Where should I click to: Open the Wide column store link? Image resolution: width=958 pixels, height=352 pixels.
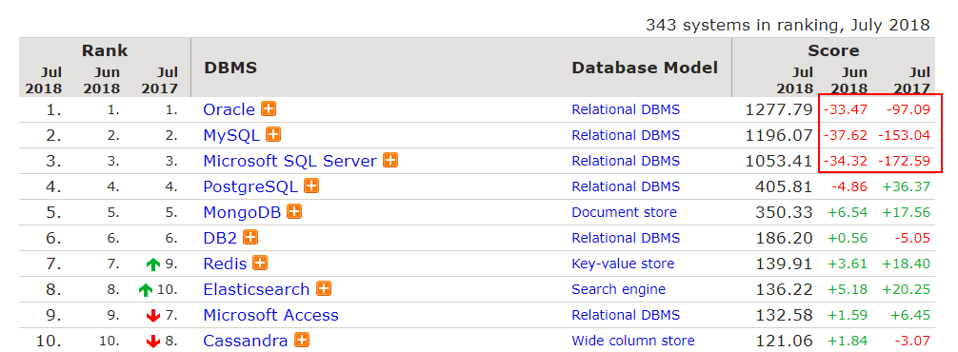pyautogui.click(x=633, y=341)
